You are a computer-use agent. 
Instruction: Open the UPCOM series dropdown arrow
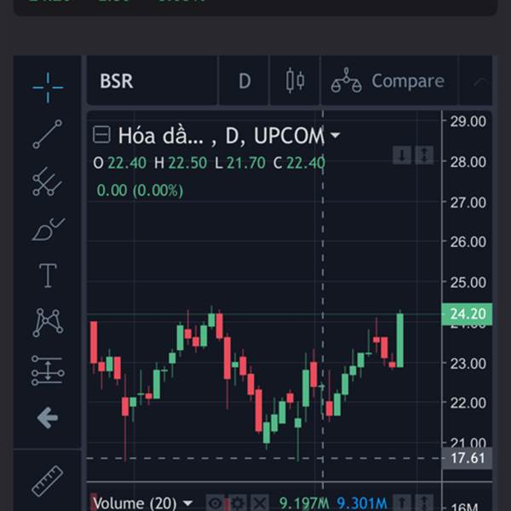tap(335, 135)
